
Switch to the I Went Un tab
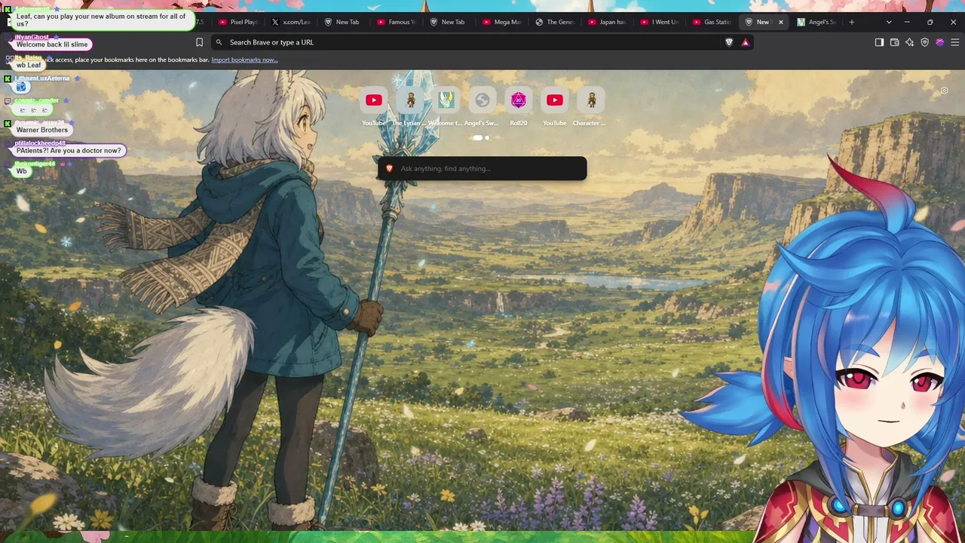(660, 22)
